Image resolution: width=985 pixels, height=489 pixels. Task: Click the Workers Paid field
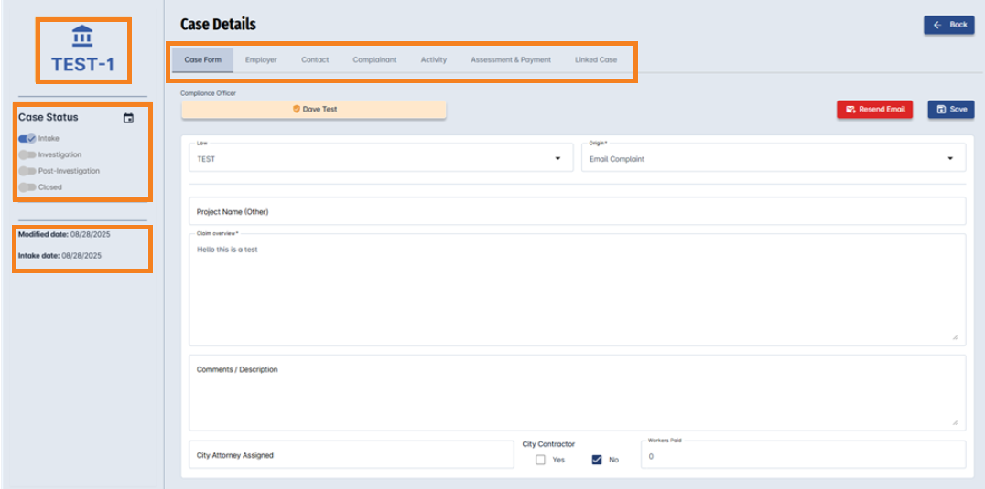tap(803, 454)
